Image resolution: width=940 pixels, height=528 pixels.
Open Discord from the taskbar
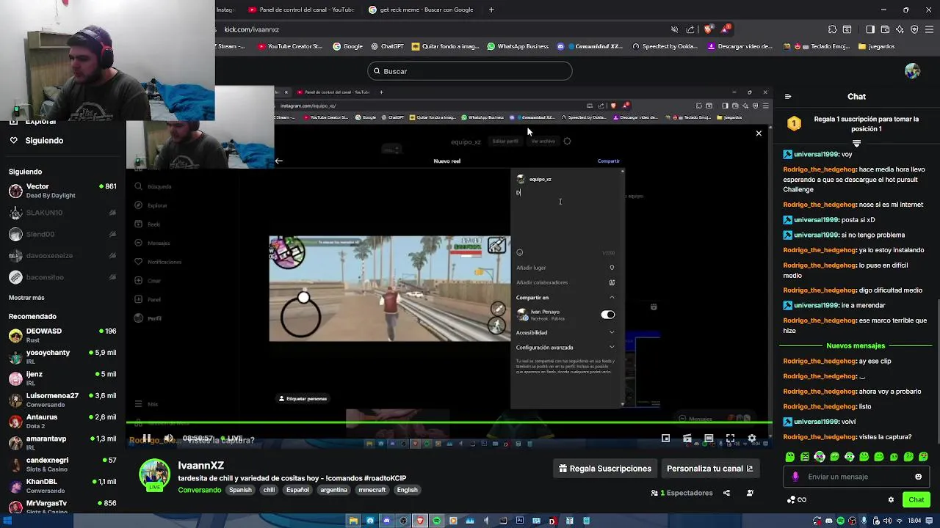[386, 521]
